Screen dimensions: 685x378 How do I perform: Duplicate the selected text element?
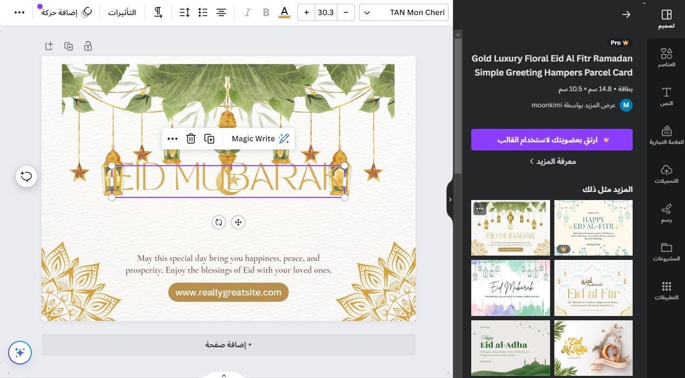coord(209,139)
